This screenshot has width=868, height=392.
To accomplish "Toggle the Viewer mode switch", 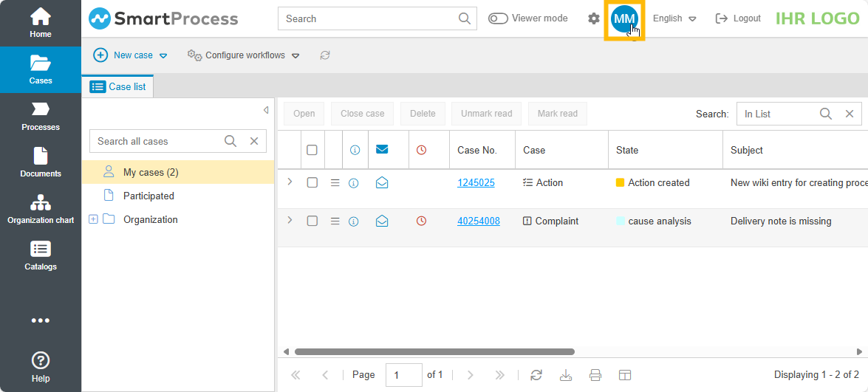I will (x=498, y=18).
